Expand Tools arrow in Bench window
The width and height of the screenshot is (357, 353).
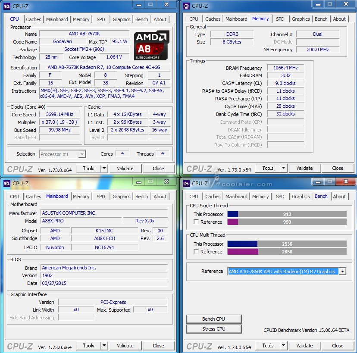pos(283,346)
